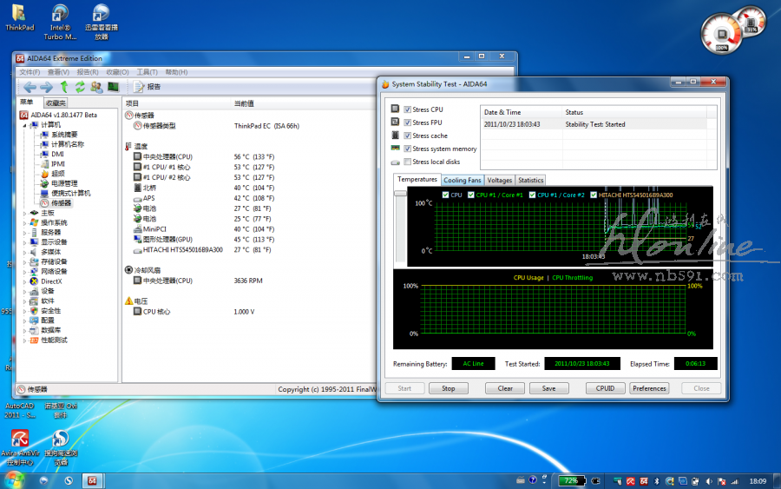The height and width of the screenshot is (489, 781).
Task: Select the 超频 overclock tree item
Action: pyautogui.click(x=56, y=174)
